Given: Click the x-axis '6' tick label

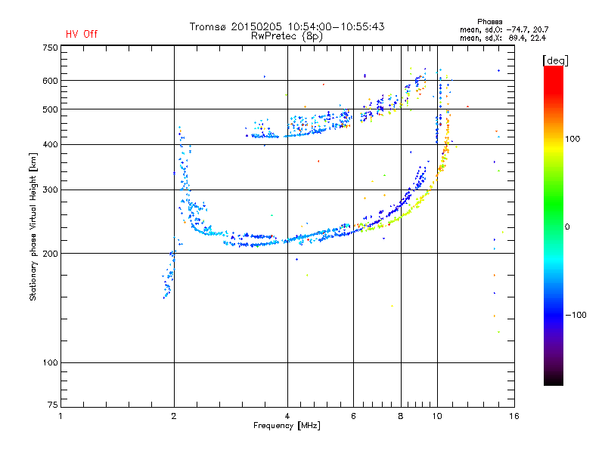Looking at the screenshot, I should [x=353, y=416].
